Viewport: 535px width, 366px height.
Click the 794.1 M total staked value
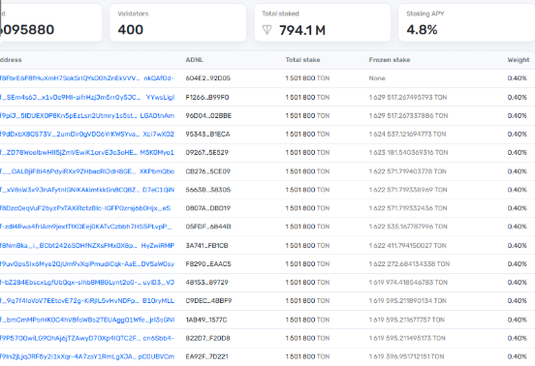point(302,30)
